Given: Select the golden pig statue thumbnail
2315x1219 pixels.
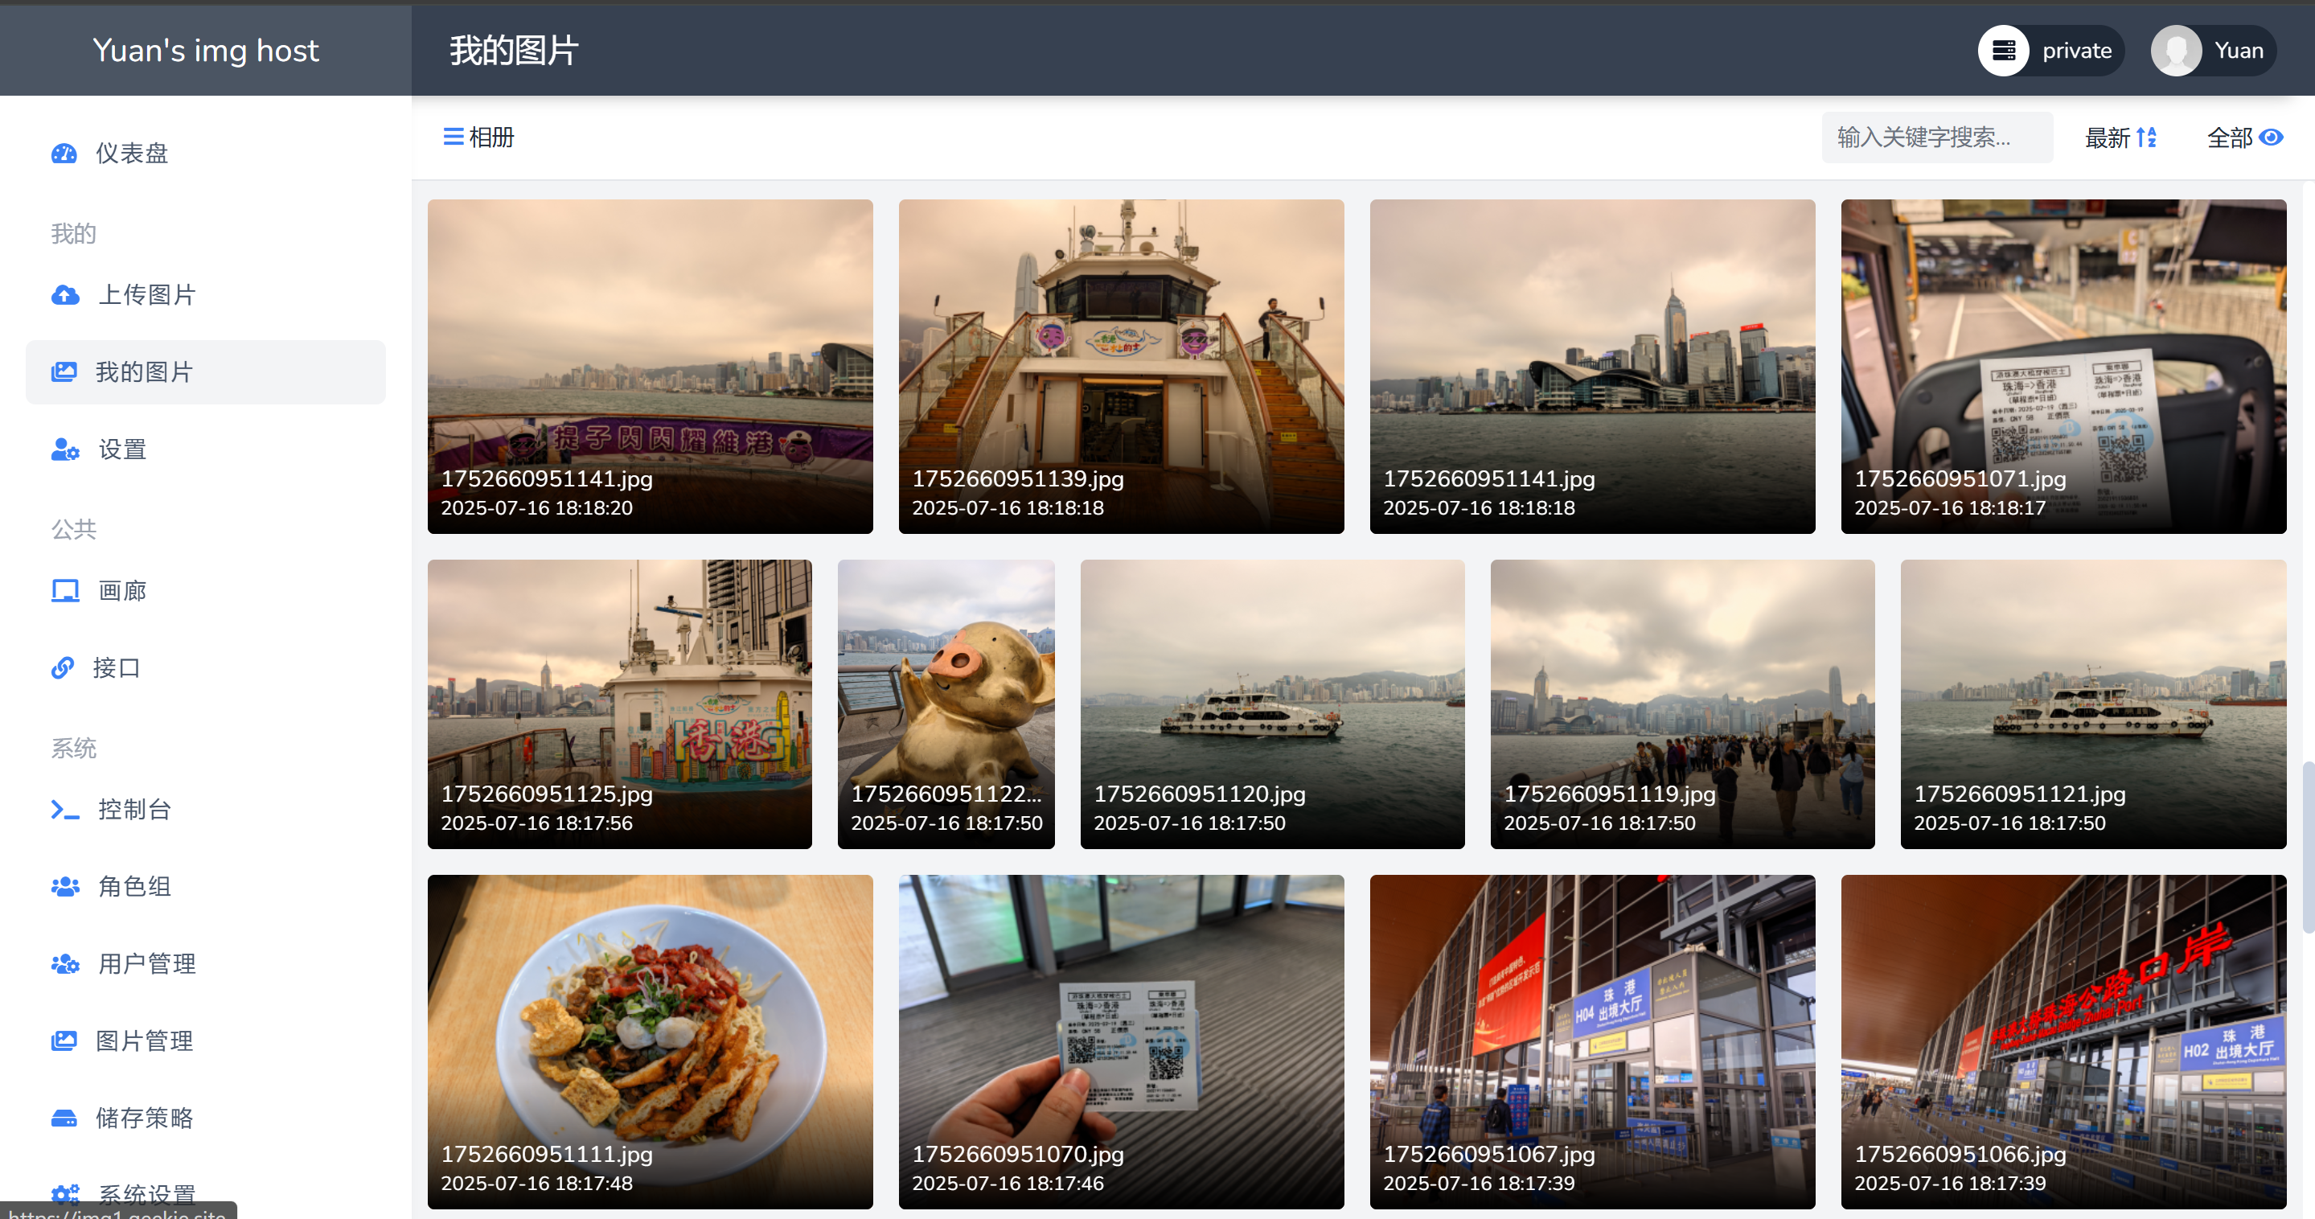Looking at the screenshot, I should [946, 704].
